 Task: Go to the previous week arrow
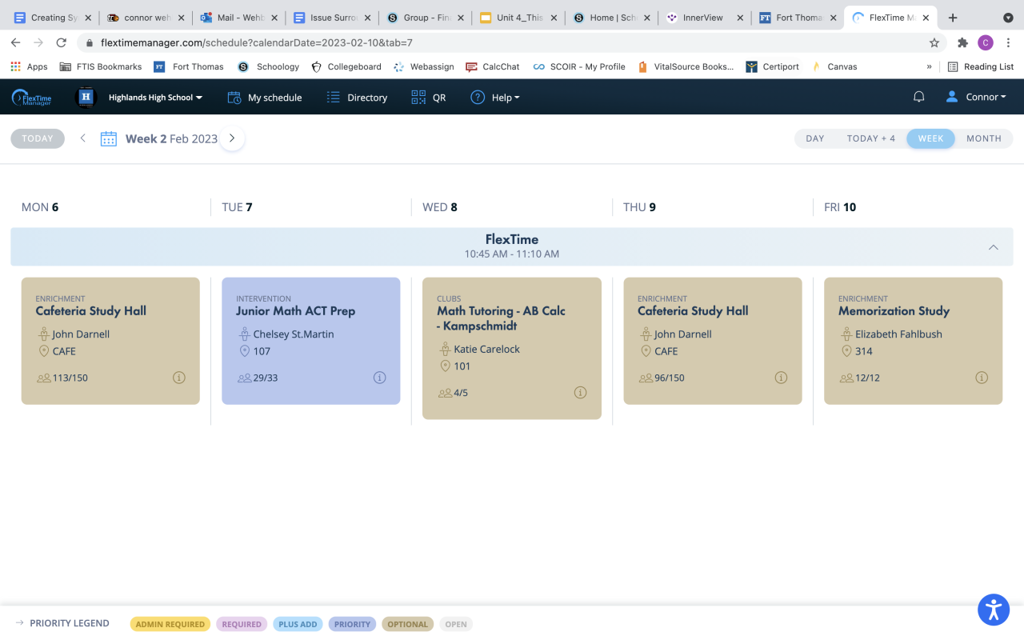pyautogui.click(x=82, y=138)
